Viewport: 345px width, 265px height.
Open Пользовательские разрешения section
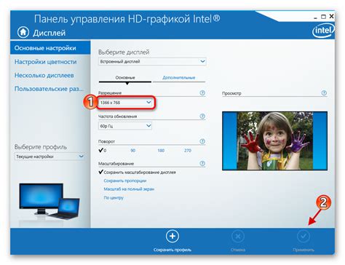pyautogui.click(x=49, y=89)
